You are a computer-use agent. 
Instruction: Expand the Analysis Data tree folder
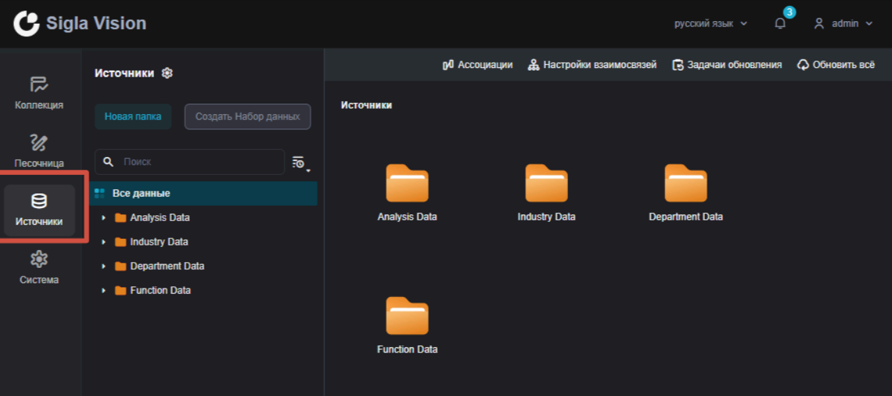pyautogui.click(x=103, y=218)
